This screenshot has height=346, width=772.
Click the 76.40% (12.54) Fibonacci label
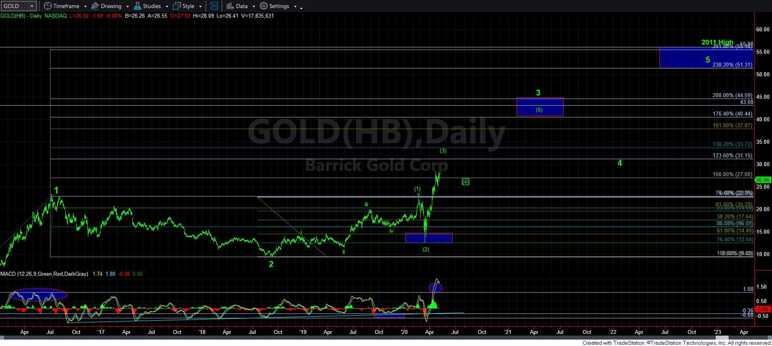coord(735,239)
